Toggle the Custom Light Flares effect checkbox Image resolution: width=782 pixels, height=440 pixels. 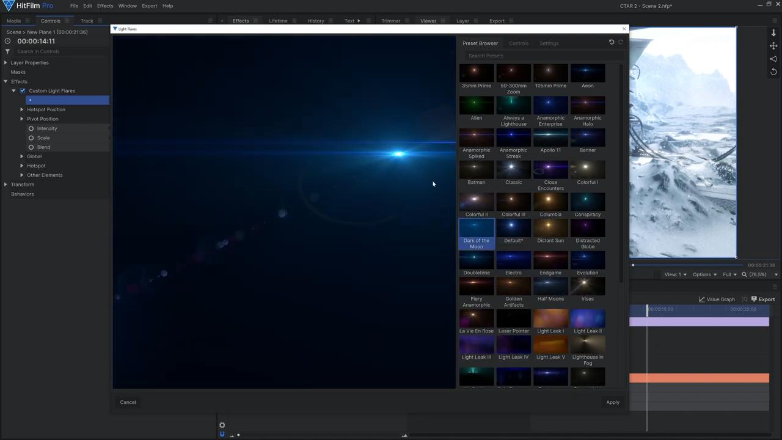point(23,90)
